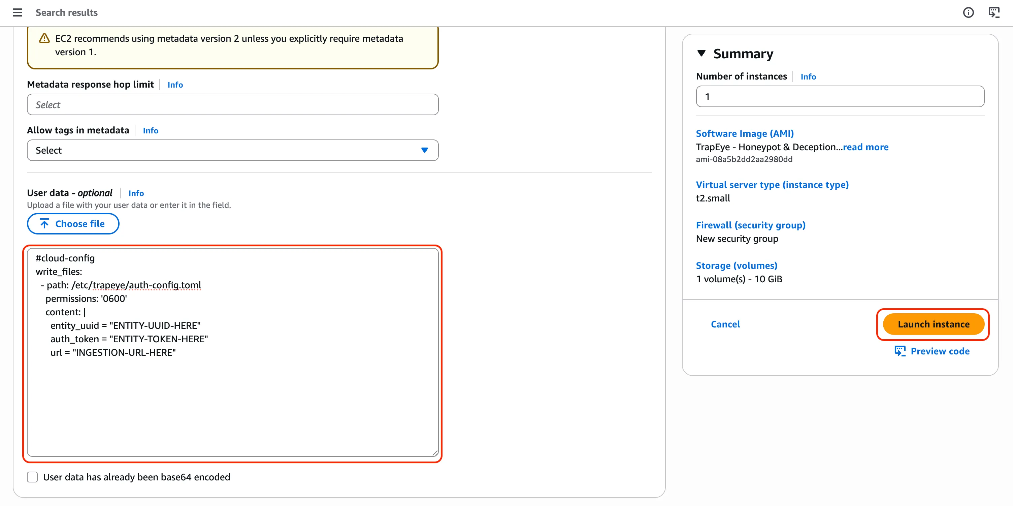This screenshot has height=506, width=1013.
Task: Click Info link beside User data
Action: 136,193
